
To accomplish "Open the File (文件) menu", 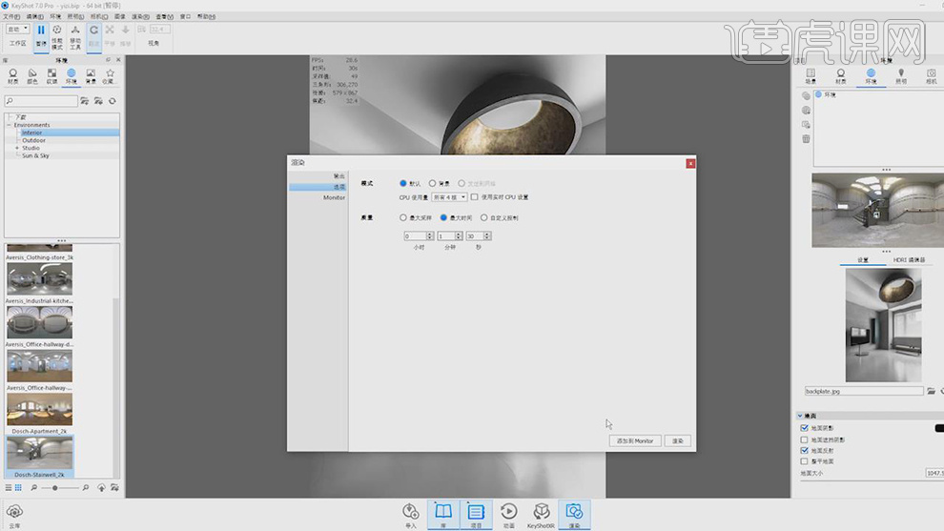I will 11,16.
